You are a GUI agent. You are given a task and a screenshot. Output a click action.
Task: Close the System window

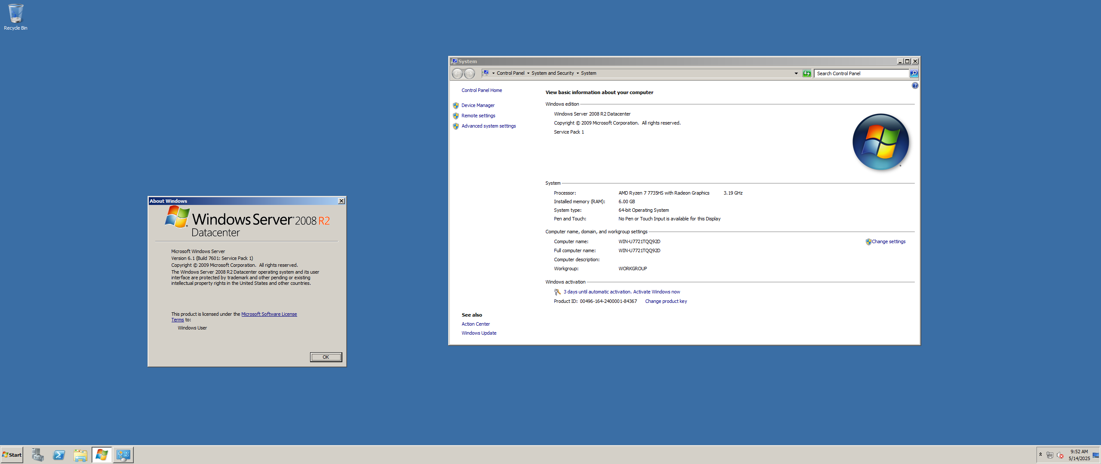pos(915,61)
